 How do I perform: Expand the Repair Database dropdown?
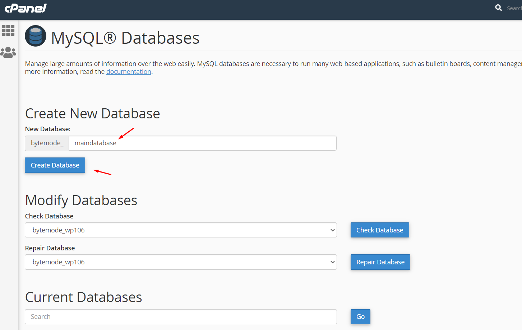coord(181,262)
